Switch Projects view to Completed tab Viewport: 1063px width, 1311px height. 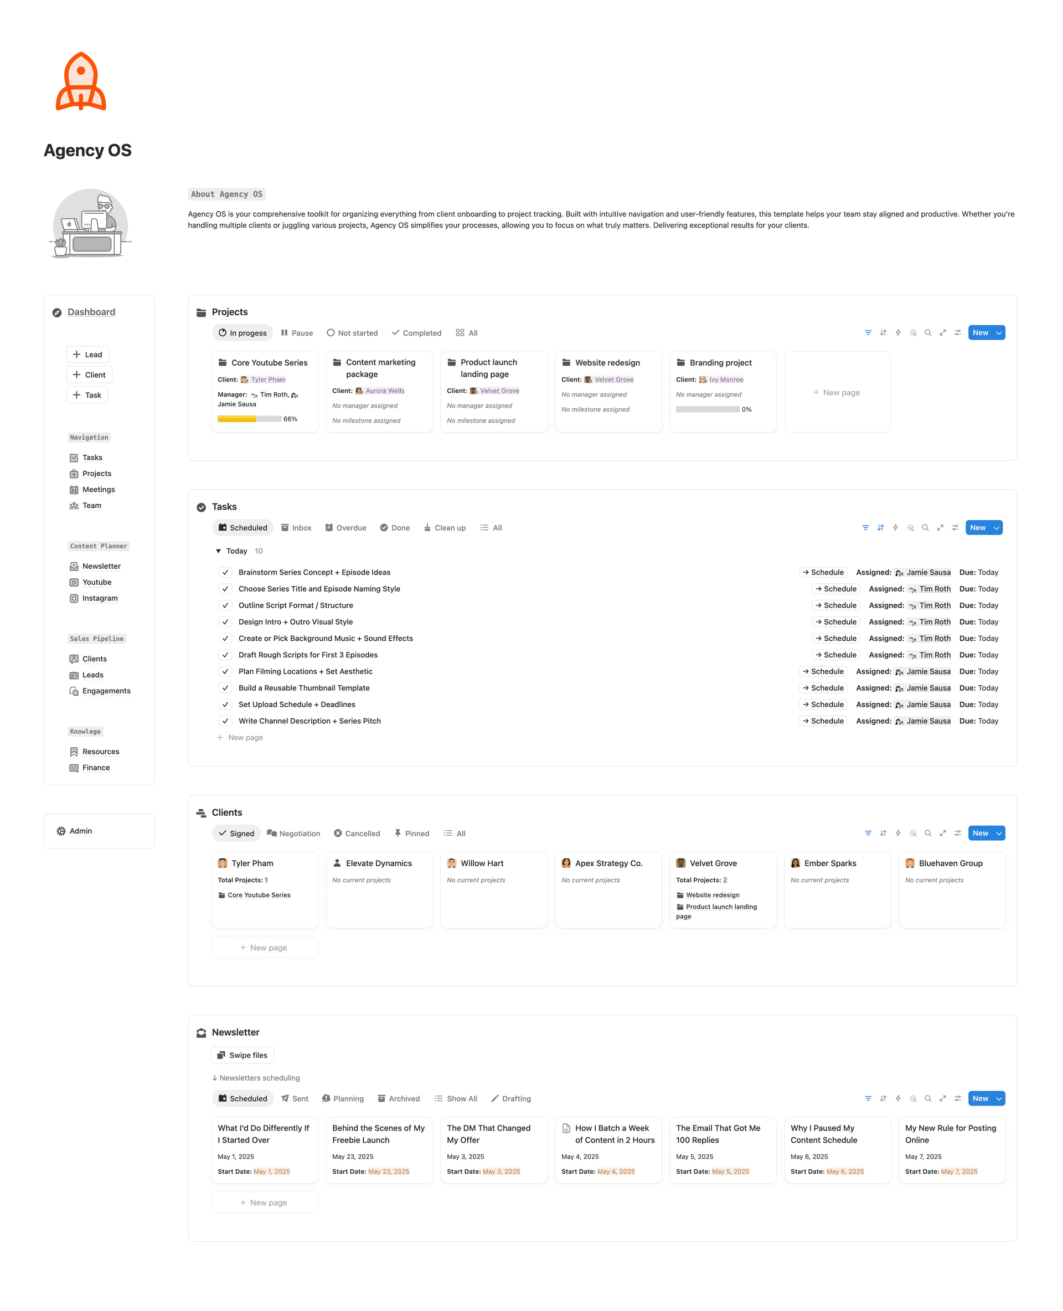pyautogui.click(x=416, y=333)
